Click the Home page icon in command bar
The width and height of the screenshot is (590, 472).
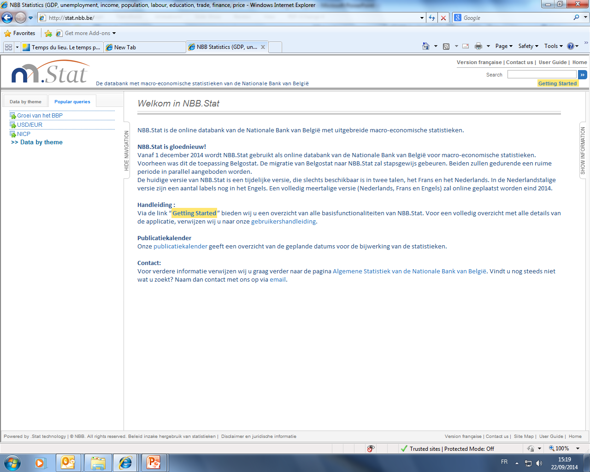(x=426, y=46)
